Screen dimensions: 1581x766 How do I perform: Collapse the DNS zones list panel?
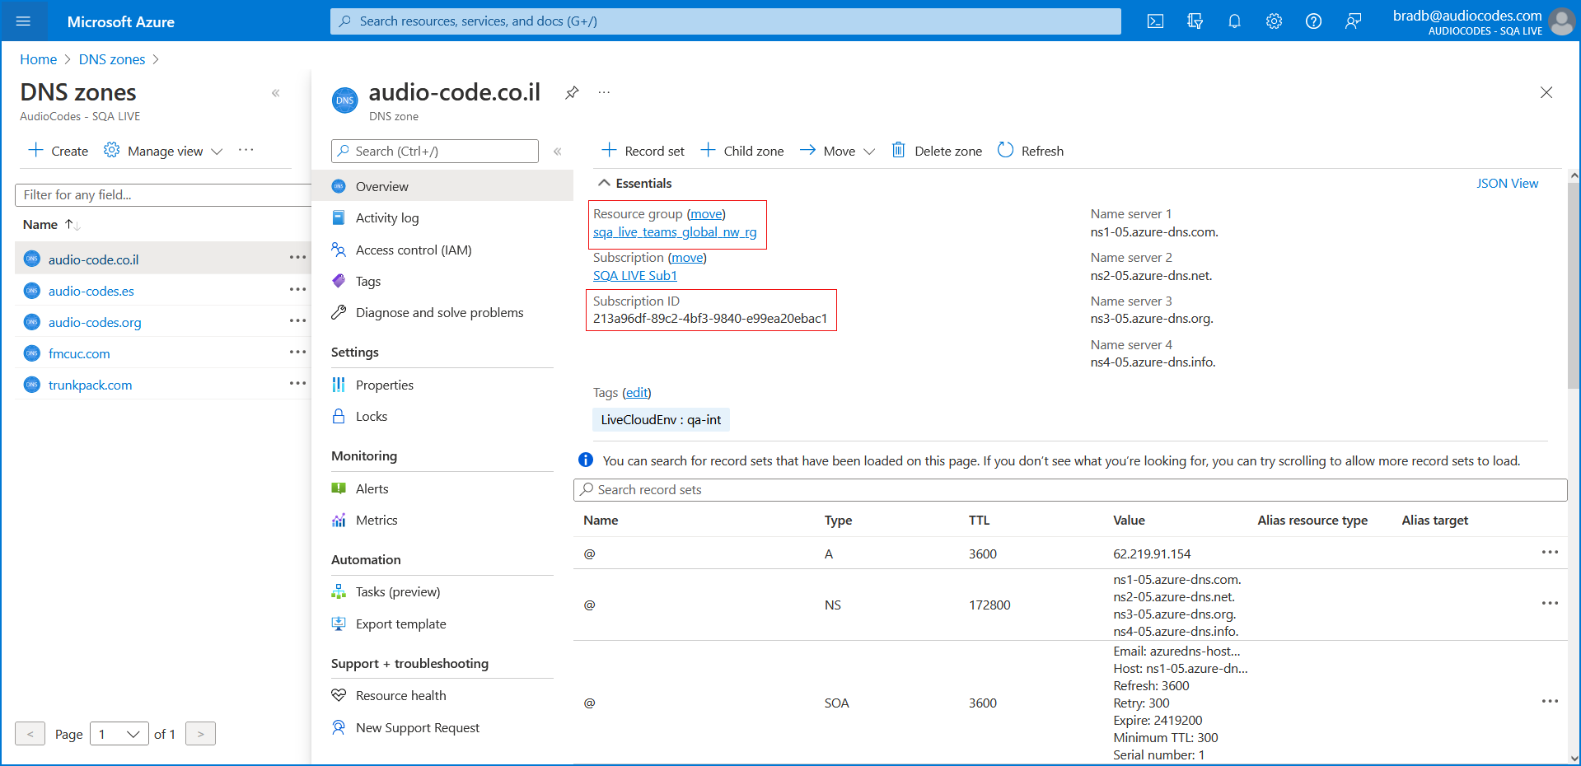[x=276, y=93]
